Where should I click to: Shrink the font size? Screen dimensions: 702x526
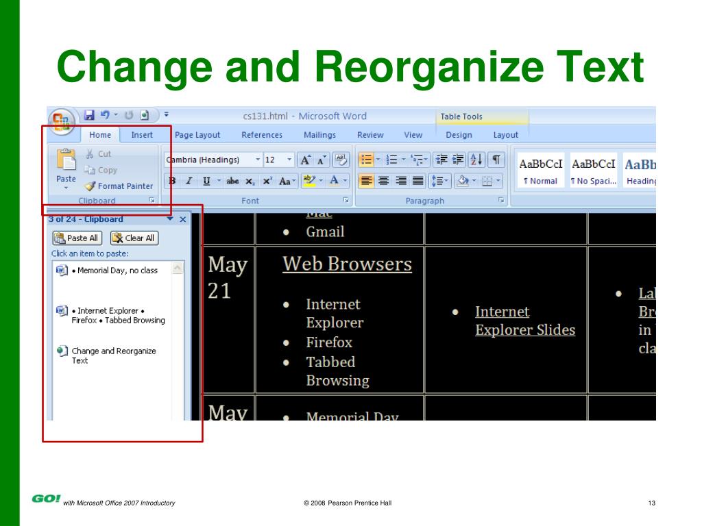[322, 160]
